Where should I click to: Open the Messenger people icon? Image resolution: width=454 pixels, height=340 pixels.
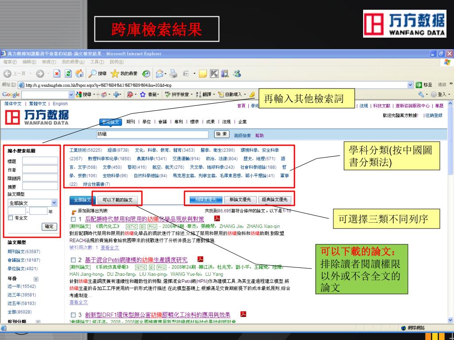(237, 74)
